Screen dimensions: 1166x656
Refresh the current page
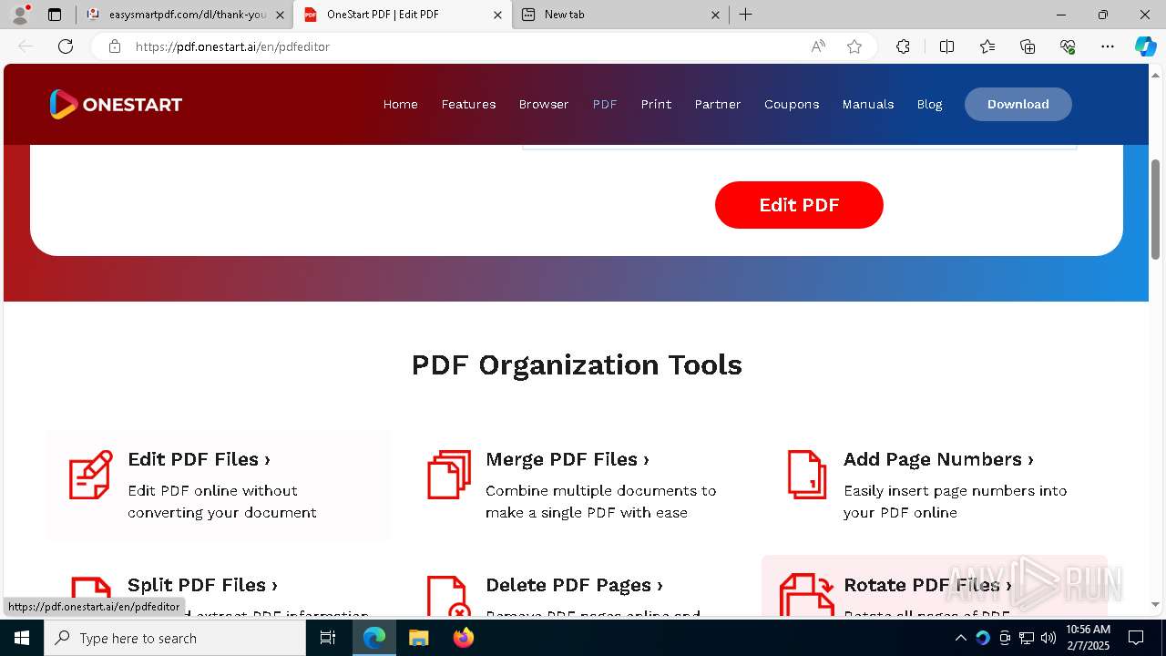click(x=66, y=46)
